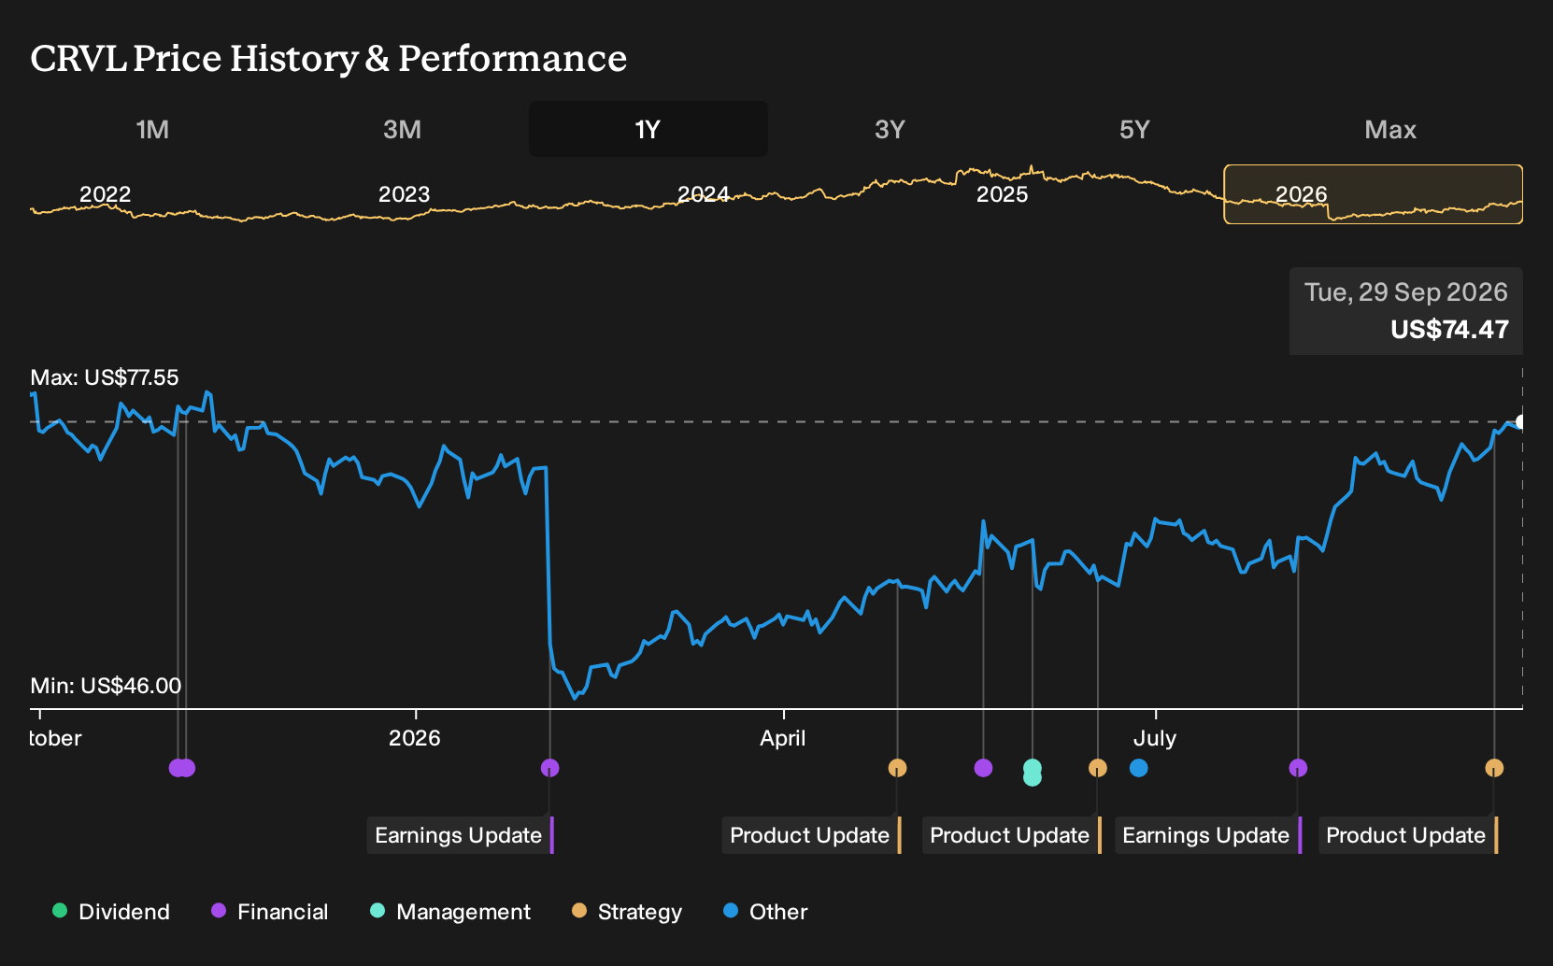The width and height of the screenshot is (1553, 966).
Task: Click the 2025 label in the overview strip
Action: [1002, 194]
